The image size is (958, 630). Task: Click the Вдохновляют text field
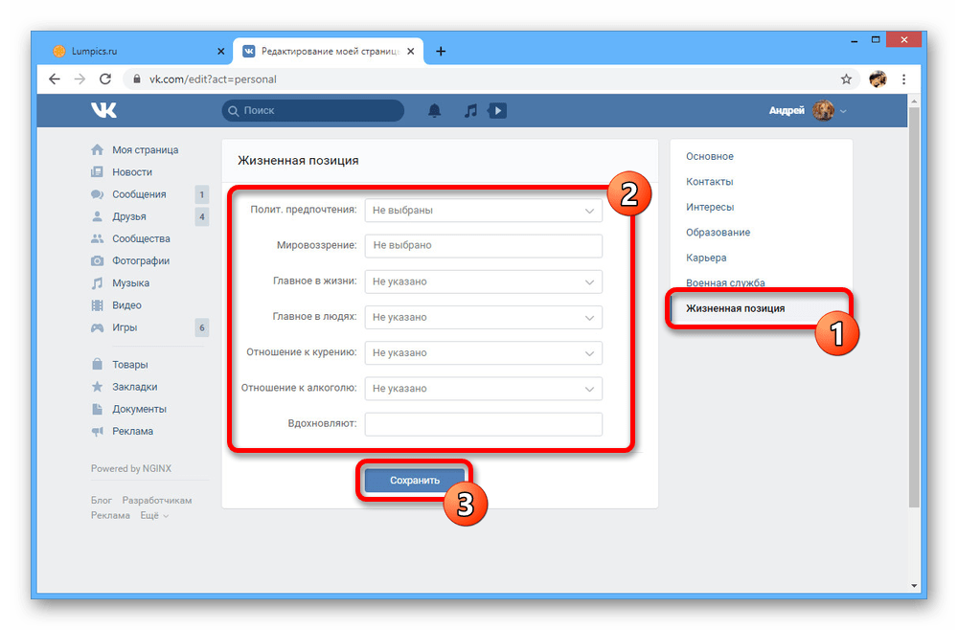coord(483,424)
